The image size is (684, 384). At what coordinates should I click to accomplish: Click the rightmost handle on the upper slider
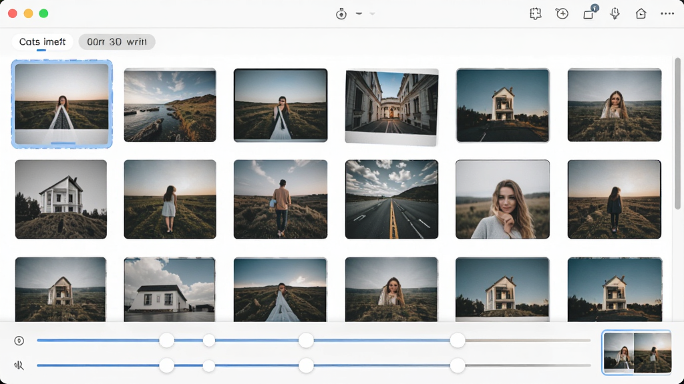(457, 341)
